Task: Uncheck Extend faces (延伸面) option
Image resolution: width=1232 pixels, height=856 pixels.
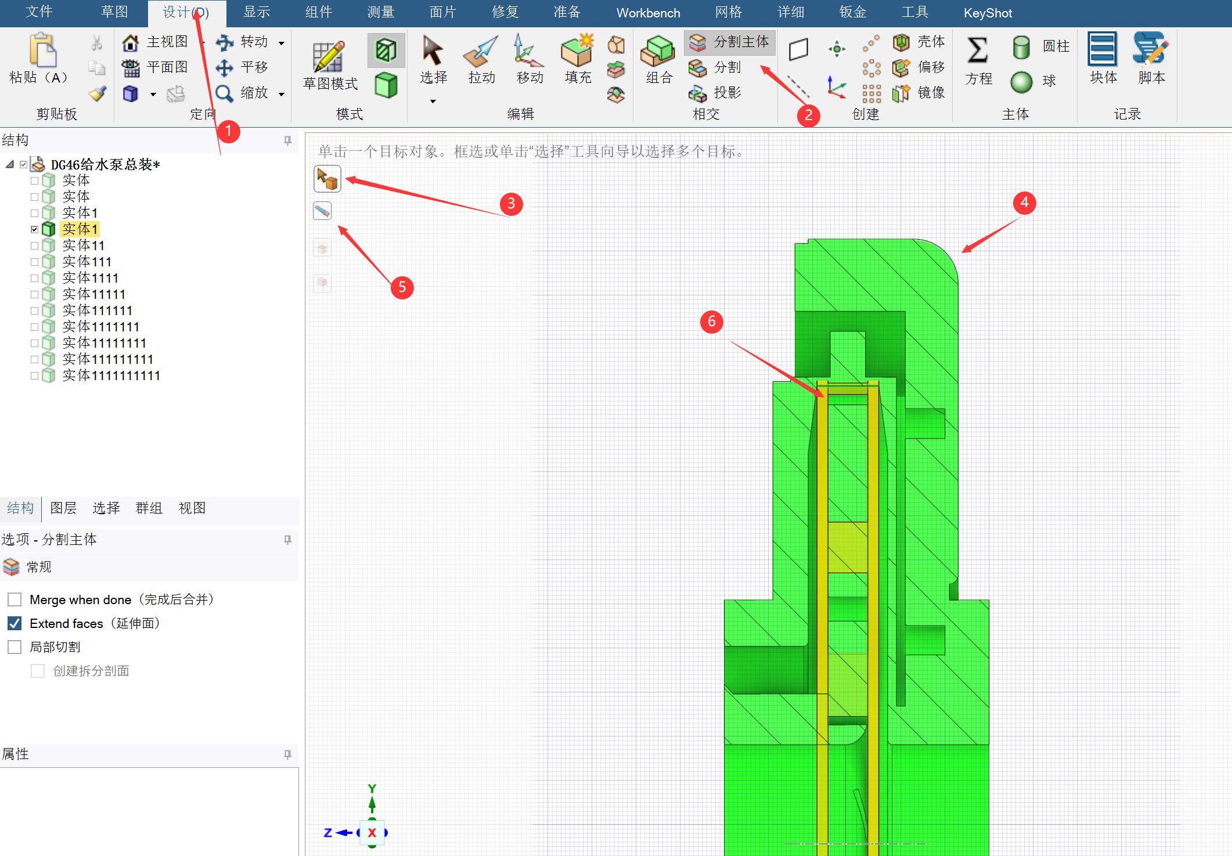Action: click(x=15, y=623)
